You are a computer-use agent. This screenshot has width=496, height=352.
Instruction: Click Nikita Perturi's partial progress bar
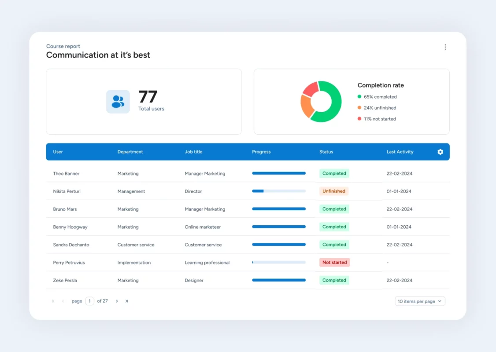click(278, 191)
